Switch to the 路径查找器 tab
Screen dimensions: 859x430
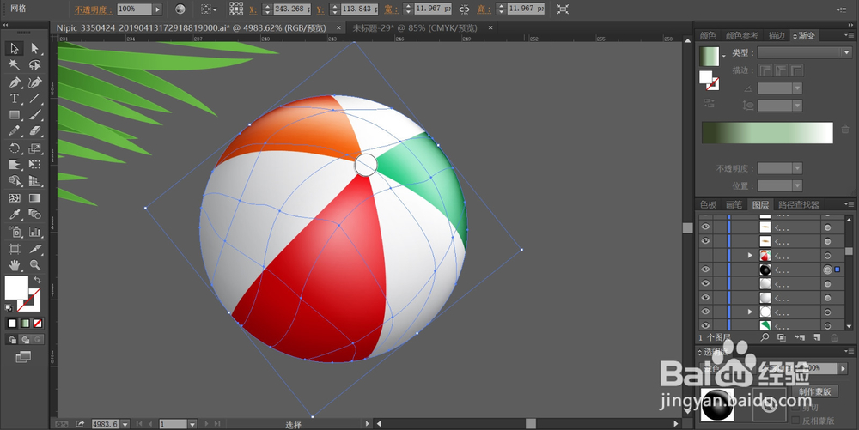point(798,204)
